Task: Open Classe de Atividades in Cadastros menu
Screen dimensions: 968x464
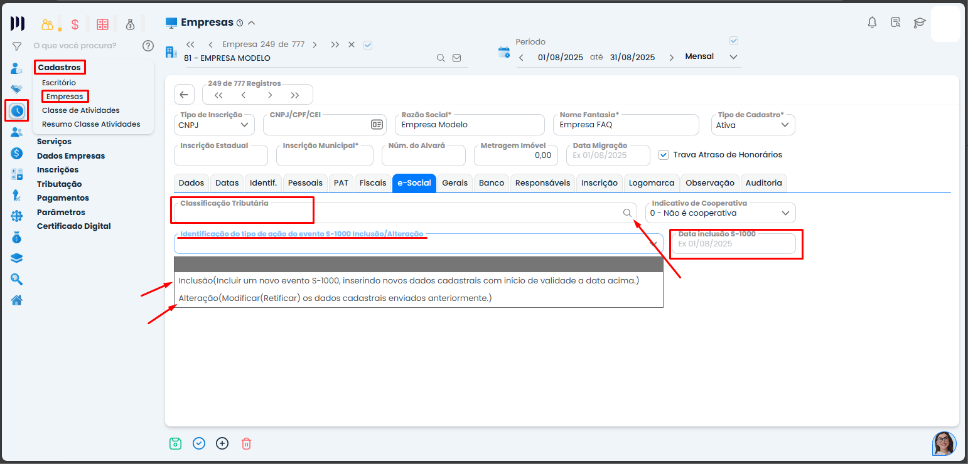Action: tap(80, 110)
